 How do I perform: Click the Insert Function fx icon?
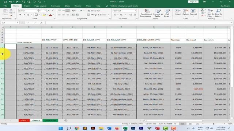coord(42,23)
